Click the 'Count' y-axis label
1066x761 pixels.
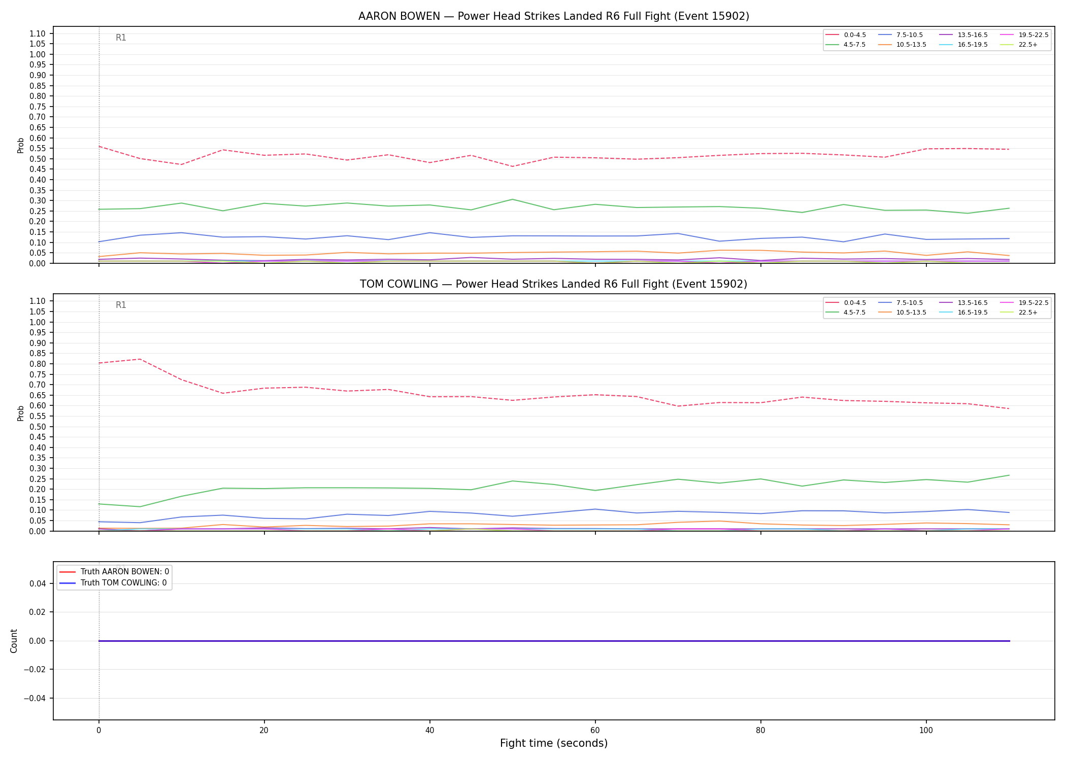[x=14, y=641]
